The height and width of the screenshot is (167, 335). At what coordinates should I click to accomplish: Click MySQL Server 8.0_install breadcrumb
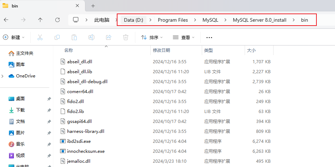[x=260, y=20]
